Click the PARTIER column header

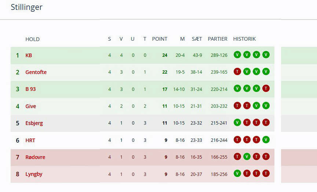click(218, 39)
